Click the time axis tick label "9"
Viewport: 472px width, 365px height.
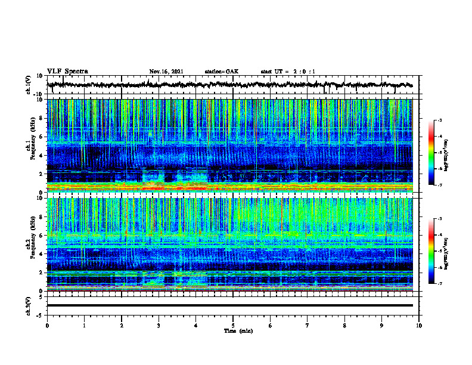point(381,326)
